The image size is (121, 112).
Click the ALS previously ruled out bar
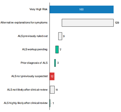click(x=60, y=36)
